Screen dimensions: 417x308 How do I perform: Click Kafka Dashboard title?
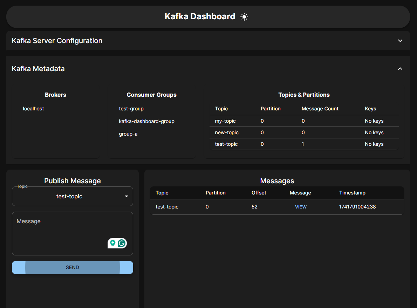pyautogui.click(x=200, y=16)
